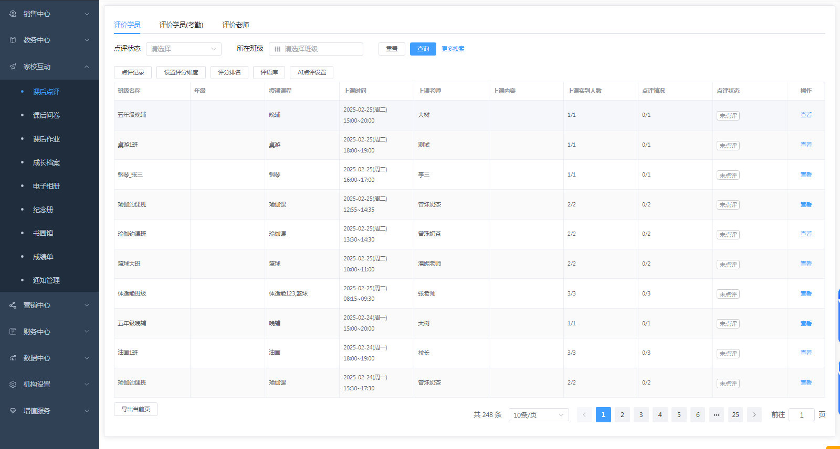Click the 前往 page number input
The height and width of the screenshot is (449, 840).
[802, 415]
